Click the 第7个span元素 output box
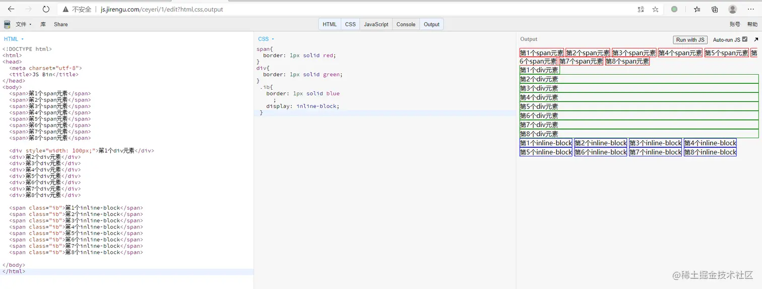Image resolution: width=762 pixels, height=289 pixels. coord(581,62)
